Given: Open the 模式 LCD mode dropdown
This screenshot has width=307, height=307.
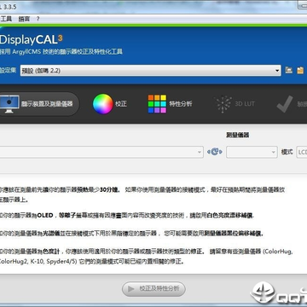Looking at the screenshot, I should click(302, 152).
